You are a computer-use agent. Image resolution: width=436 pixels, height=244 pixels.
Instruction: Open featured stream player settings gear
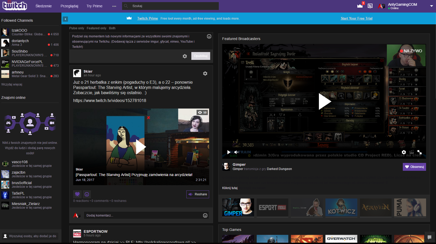point(404,152)
